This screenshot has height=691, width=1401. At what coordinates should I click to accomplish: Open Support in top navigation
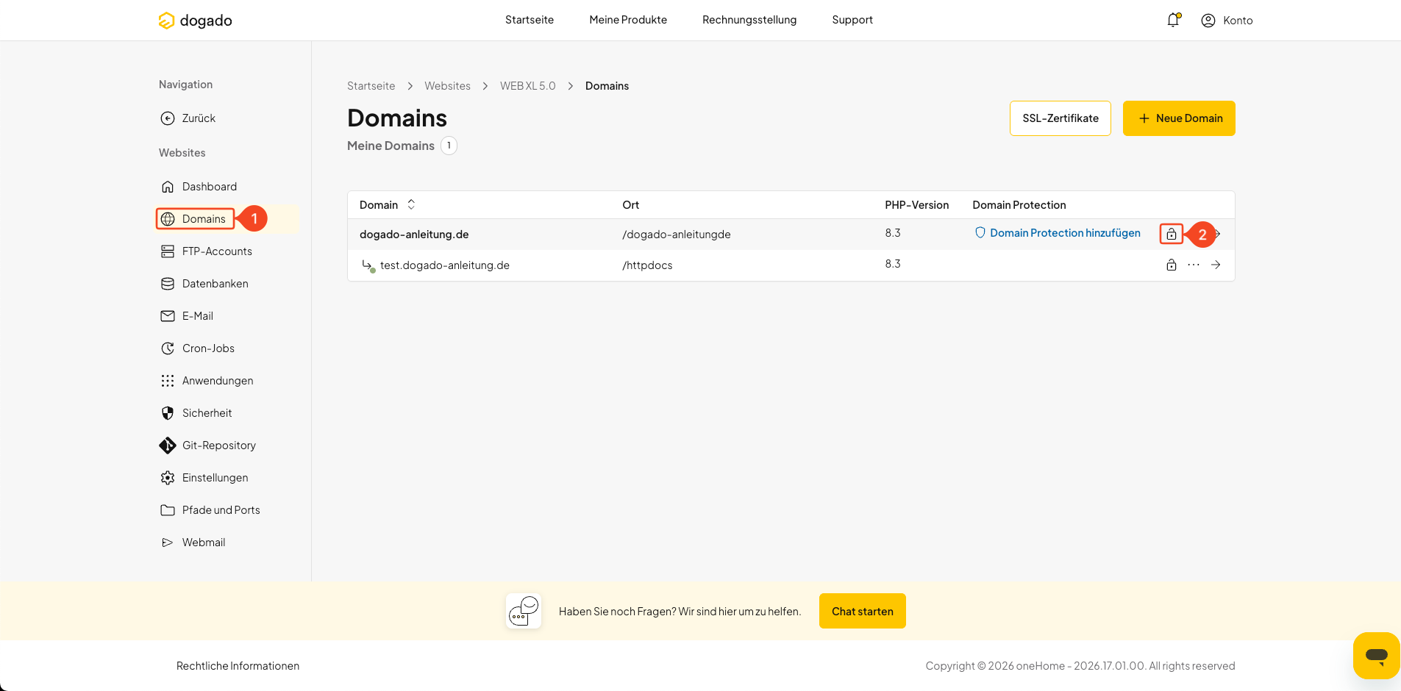pos(852,20)
